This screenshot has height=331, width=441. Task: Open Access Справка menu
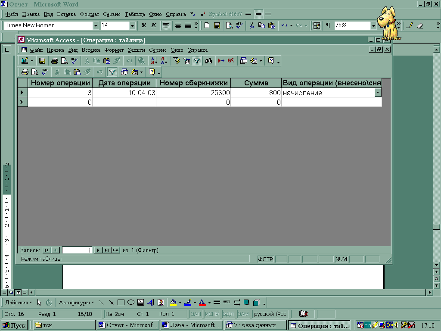coord(197,50)
